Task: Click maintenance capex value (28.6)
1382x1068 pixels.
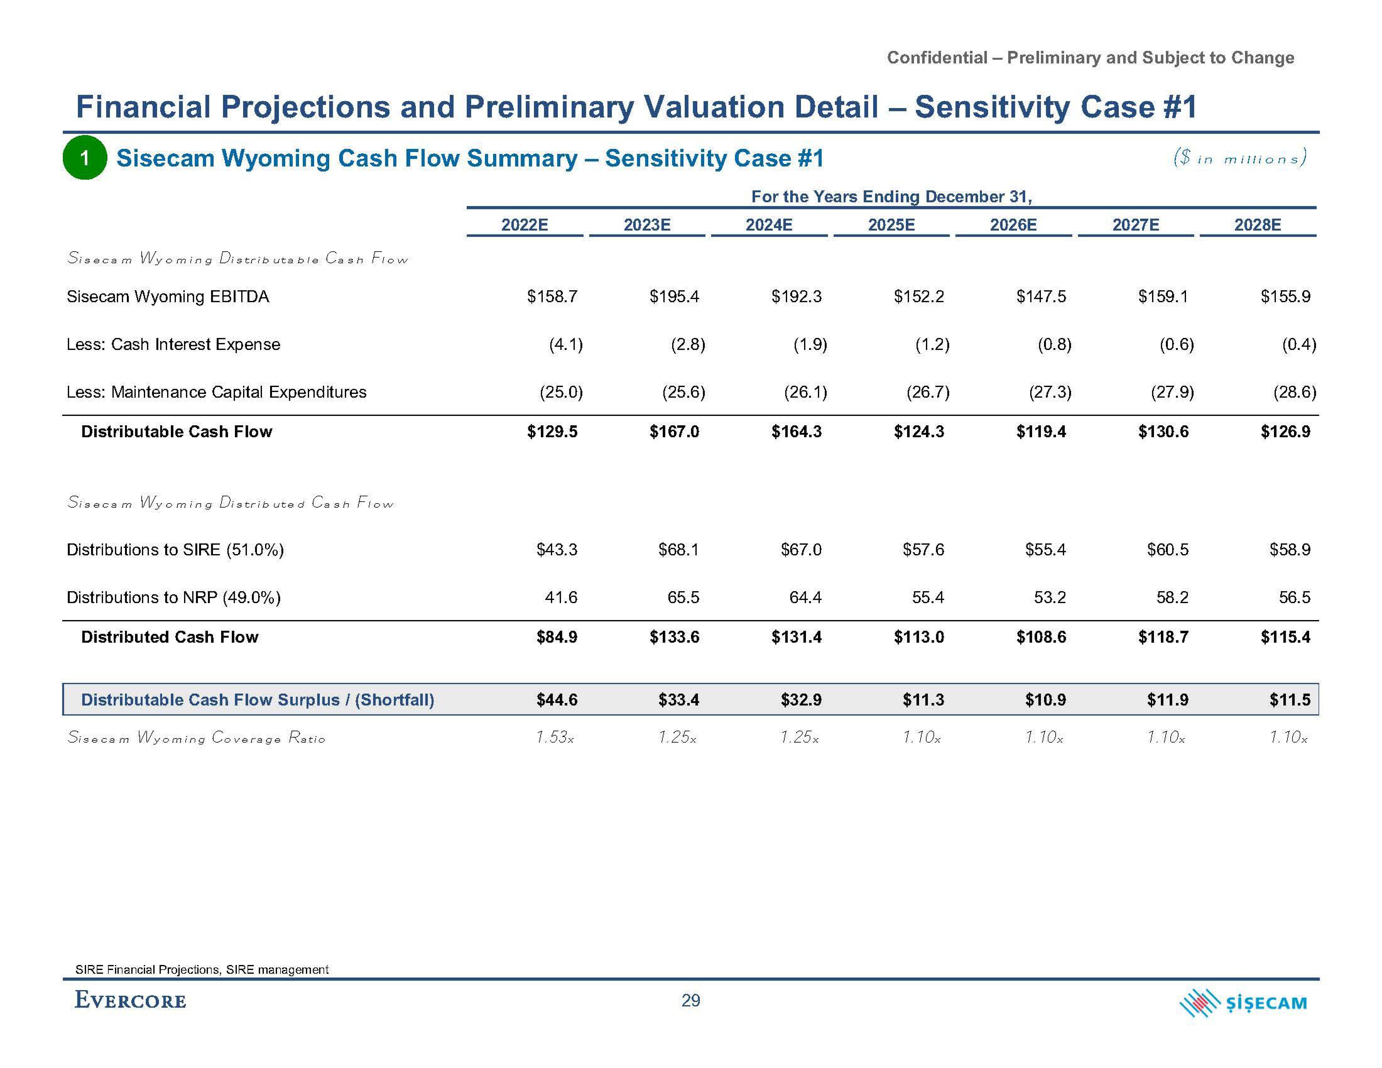Action: (1295, 392)
